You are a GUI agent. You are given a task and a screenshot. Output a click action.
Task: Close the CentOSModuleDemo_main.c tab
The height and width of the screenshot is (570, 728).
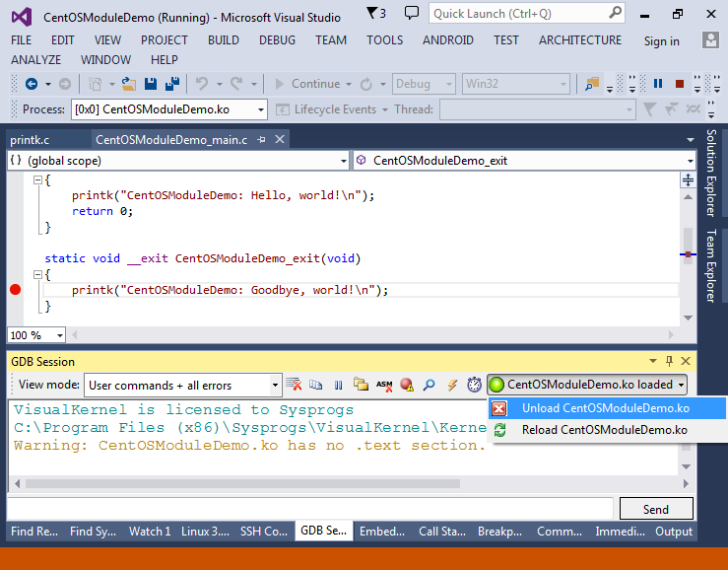[x=280, y=139]
